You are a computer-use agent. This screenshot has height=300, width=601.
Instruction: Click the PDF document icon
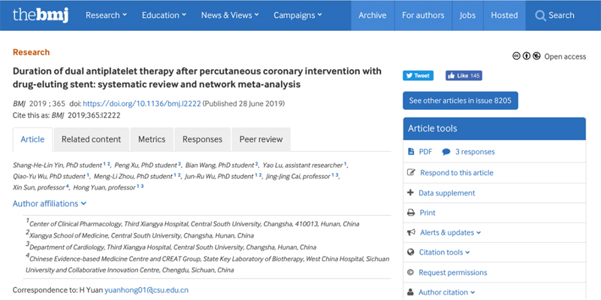411,152
